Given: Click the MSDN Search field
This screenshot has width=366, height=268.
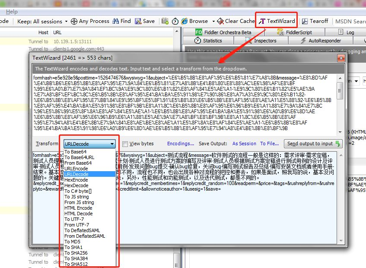Looking at the screenshot, I should click(x=350, y=22).
